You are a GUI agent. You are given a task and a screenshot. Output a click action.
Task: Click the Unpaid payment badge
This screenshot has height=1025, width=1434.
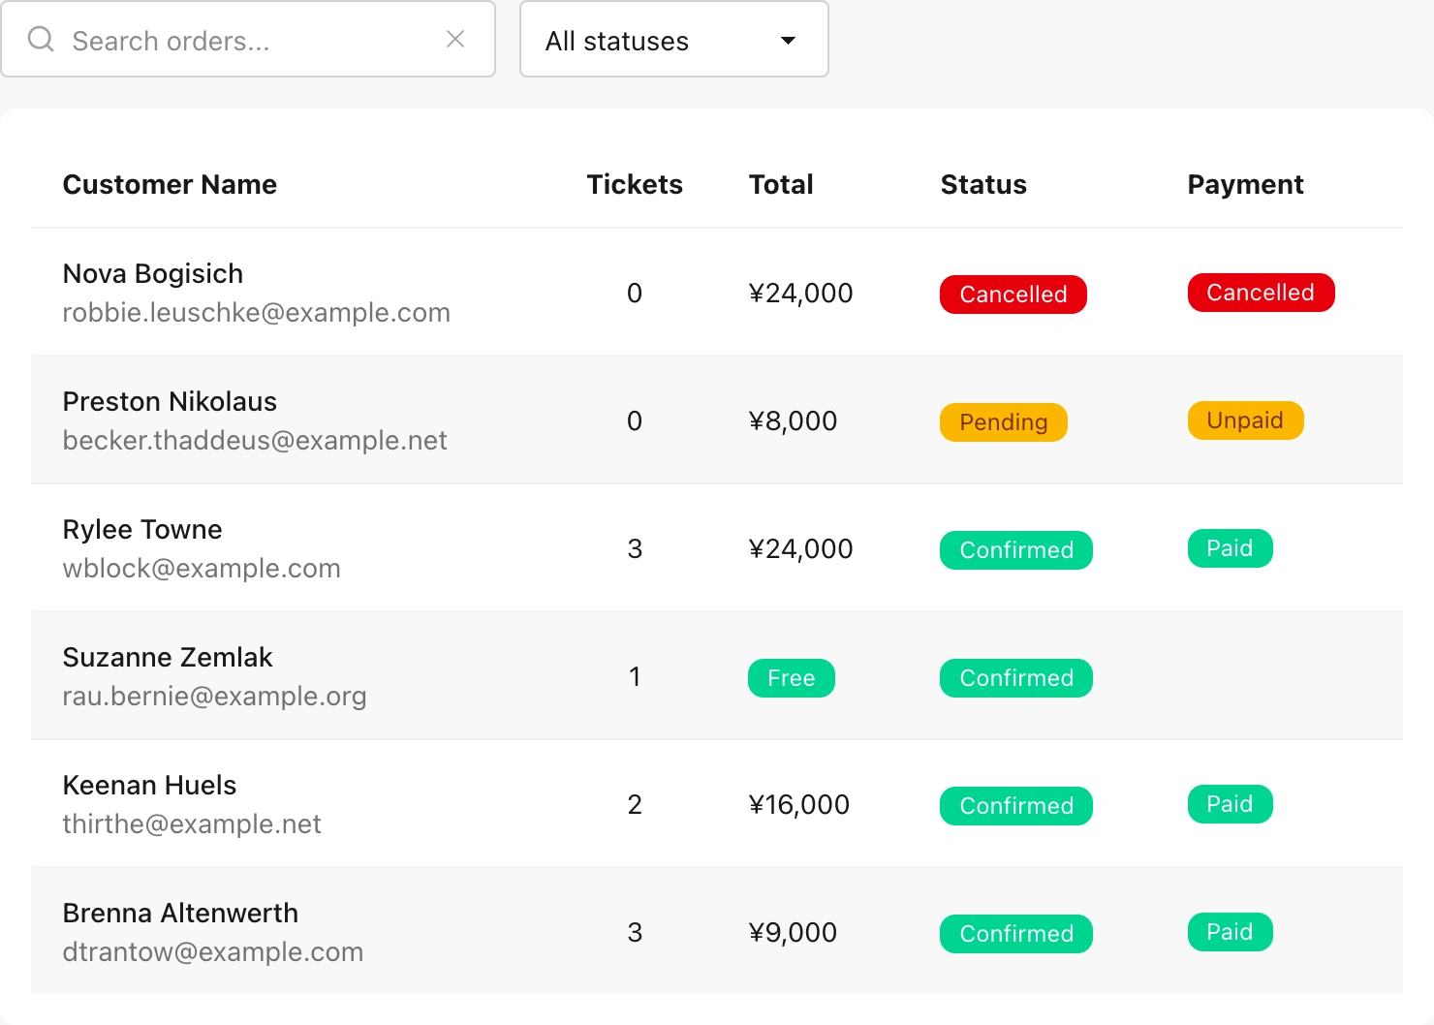click(1246, 420)
